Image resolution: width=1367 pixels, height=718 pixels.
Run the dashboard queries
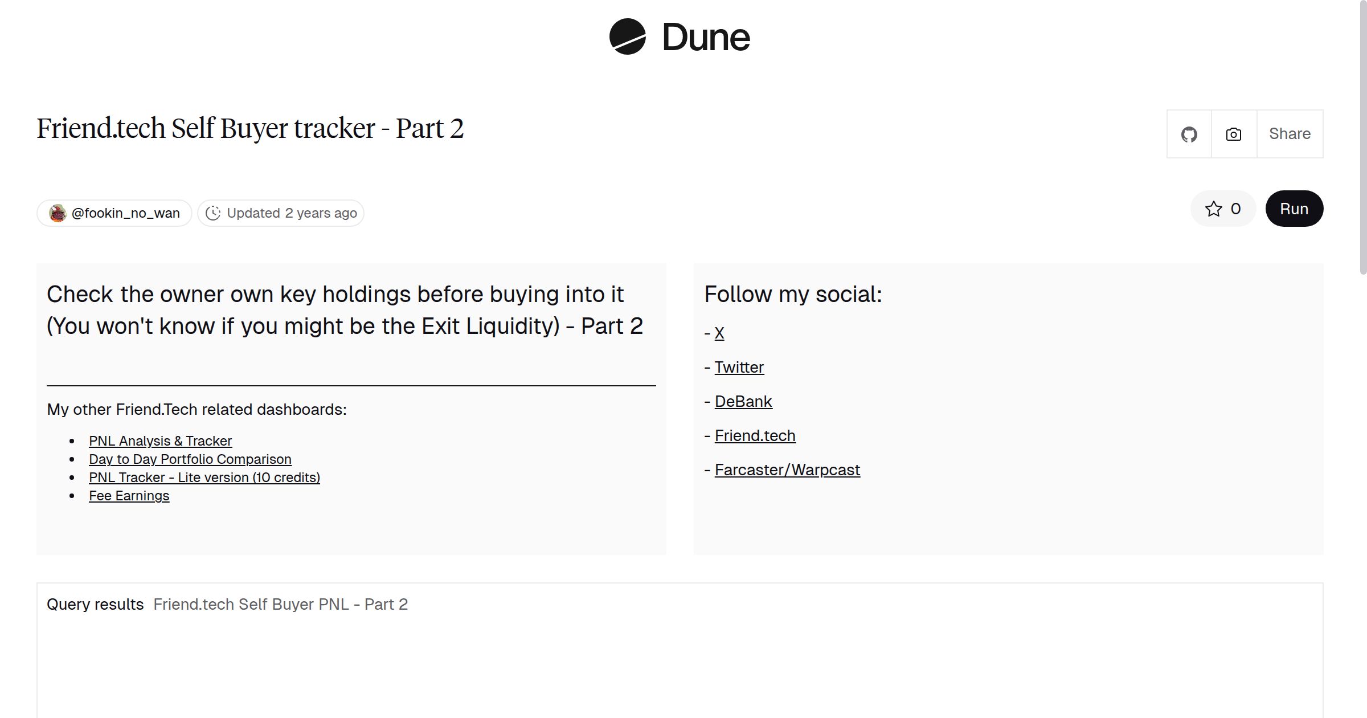(x=1294, y=209)
